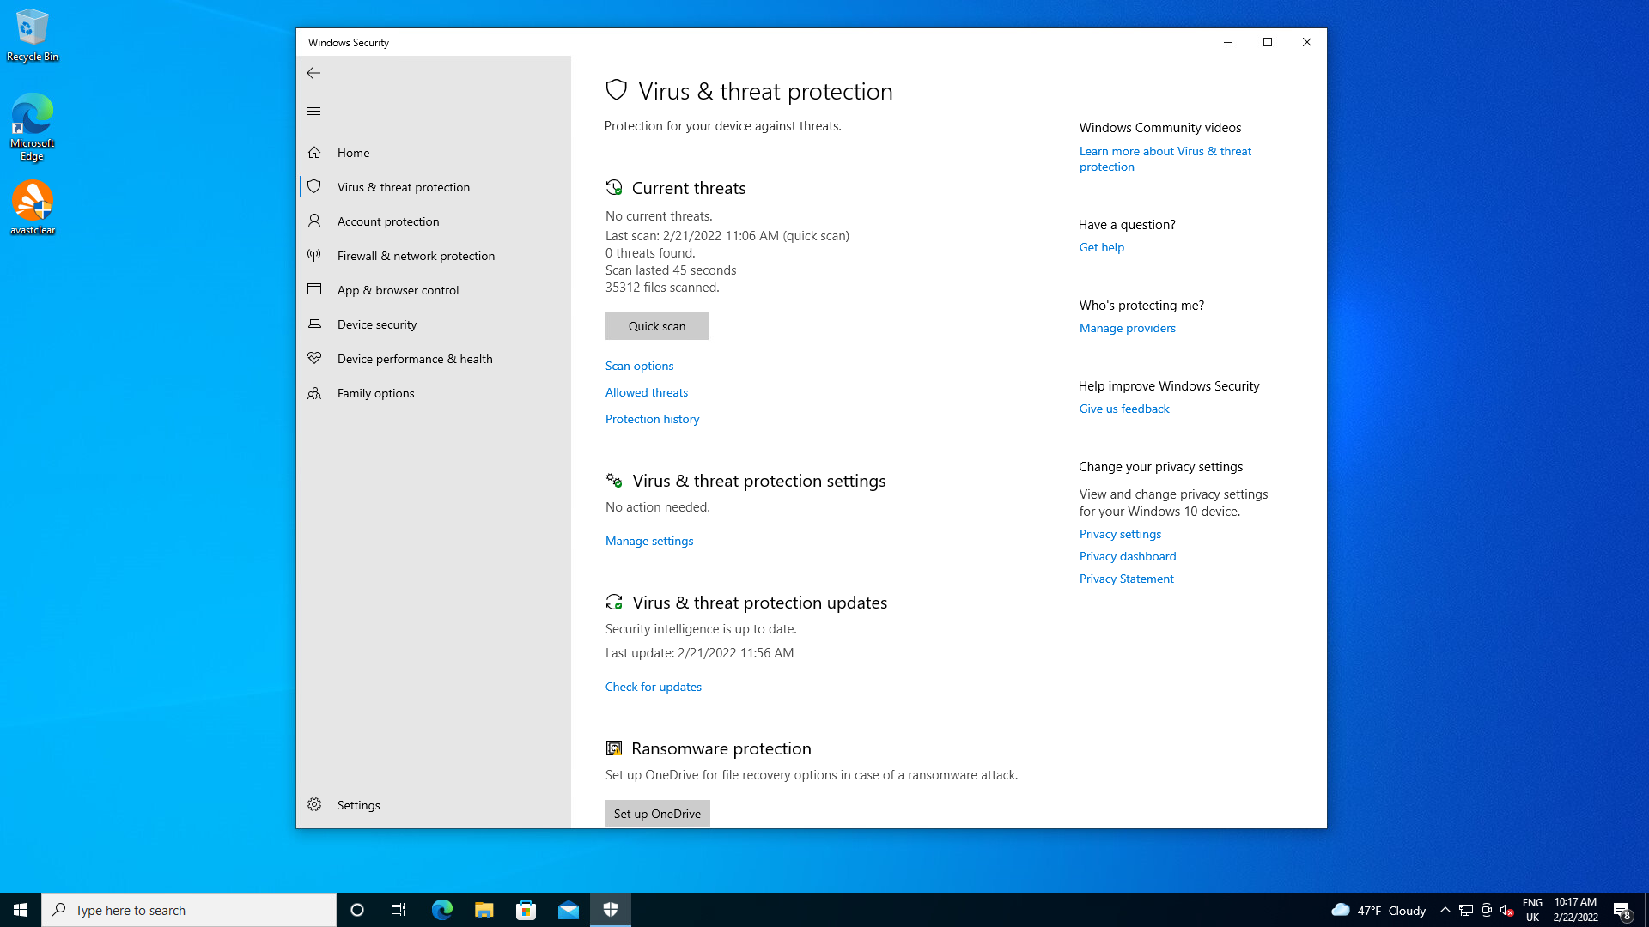This screenshot has height=927, width=1649.
Task: Open Settings label in sidebar
Action: [x=358, y=805]
